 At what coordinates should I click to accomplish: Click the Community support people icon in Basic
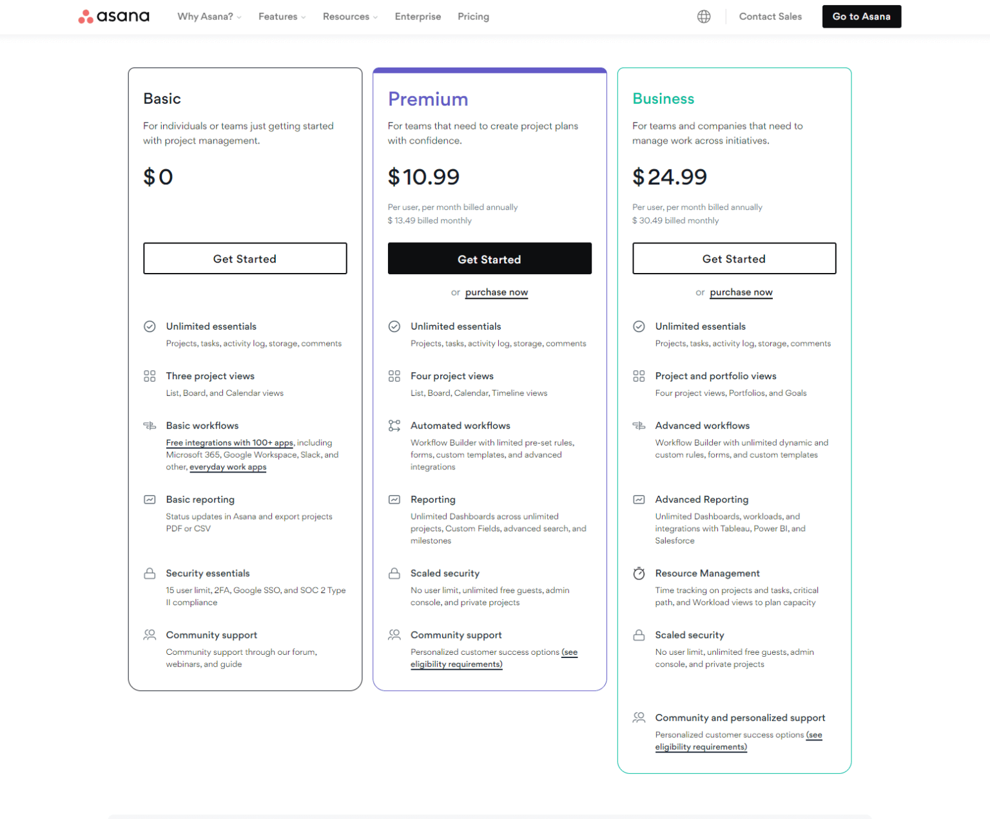150,635
